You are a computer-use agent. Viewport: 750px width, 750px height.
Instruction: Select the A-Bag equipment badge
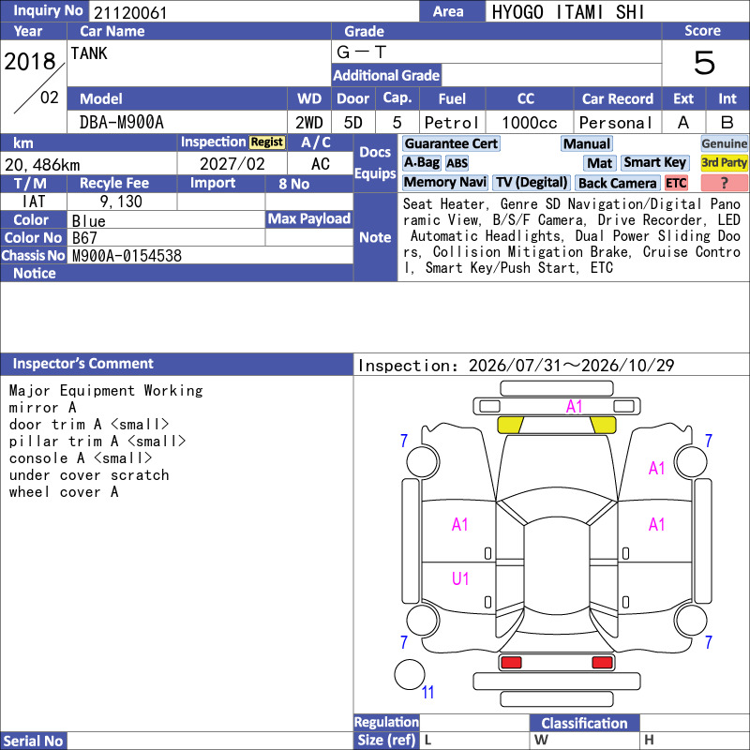click(x=421, y=163)
